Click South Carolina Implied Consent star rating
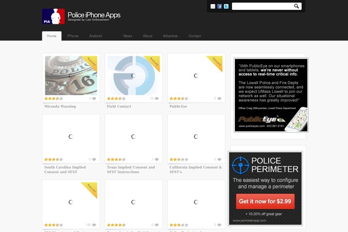Viewport: 348px width, 232px height. [x=53, y=159]
